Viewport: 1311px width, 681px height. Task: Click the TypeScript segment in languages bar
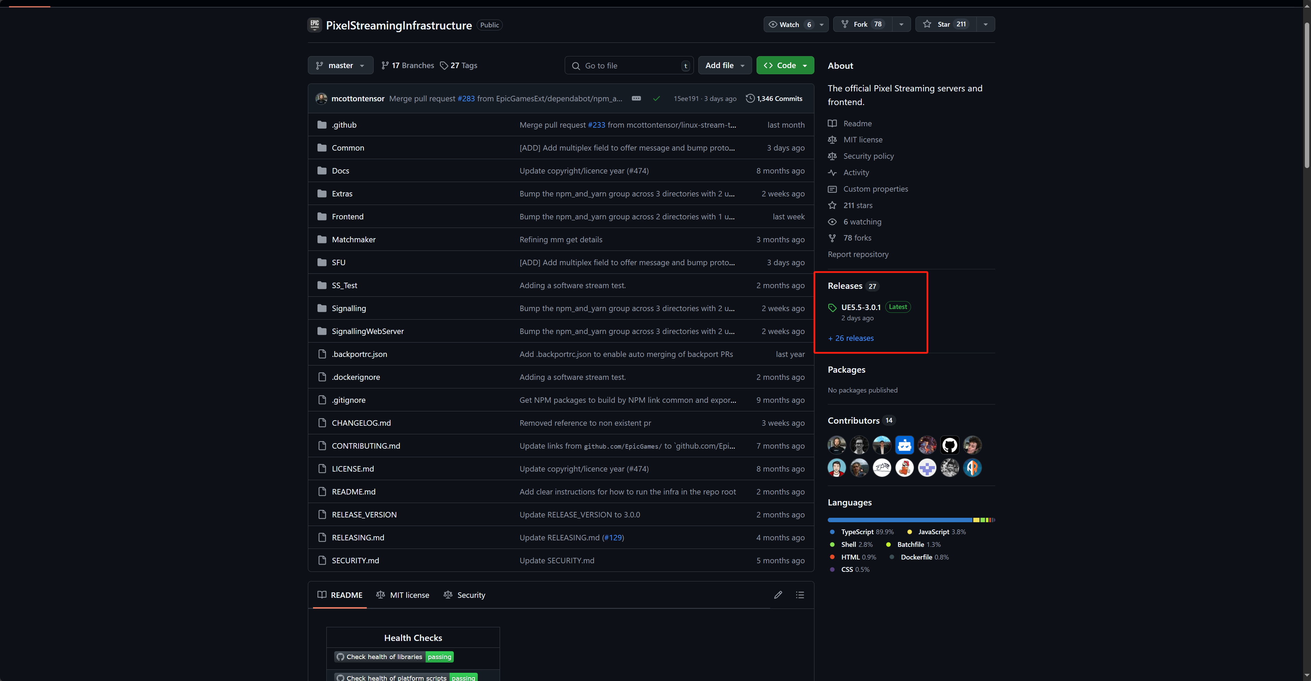click(x=899, y=520)
